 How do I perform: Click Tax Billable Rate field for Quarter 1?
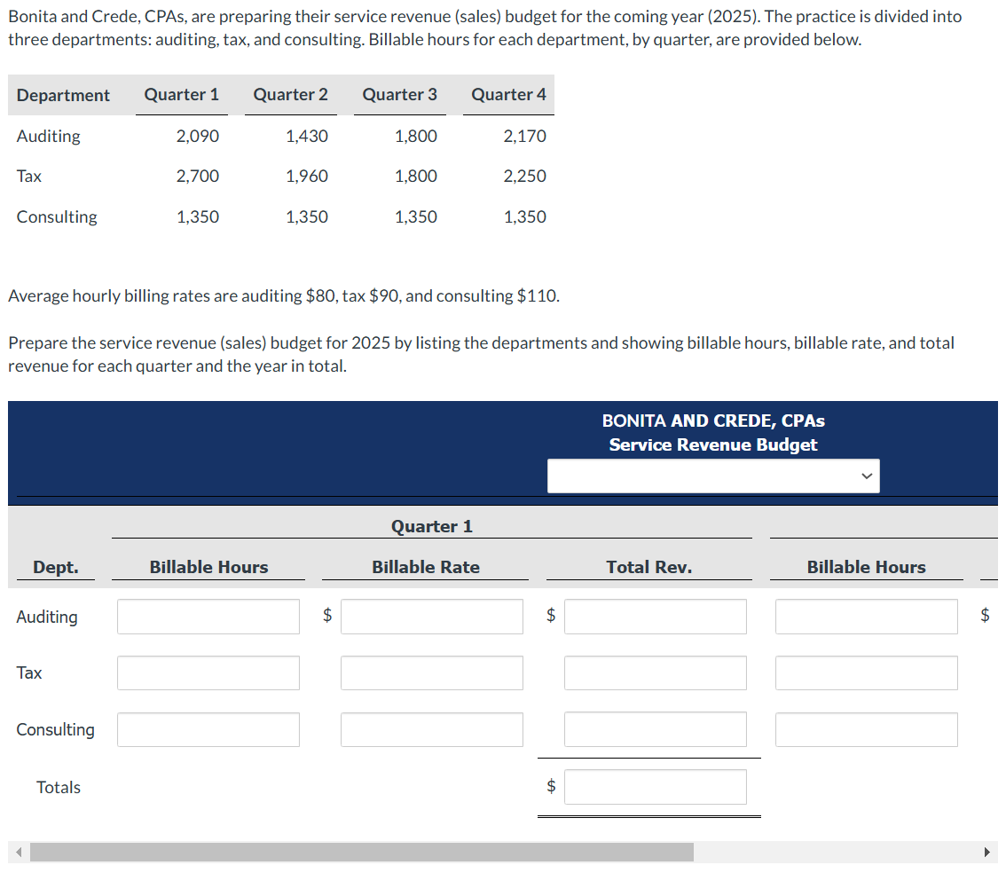(432, 672)
